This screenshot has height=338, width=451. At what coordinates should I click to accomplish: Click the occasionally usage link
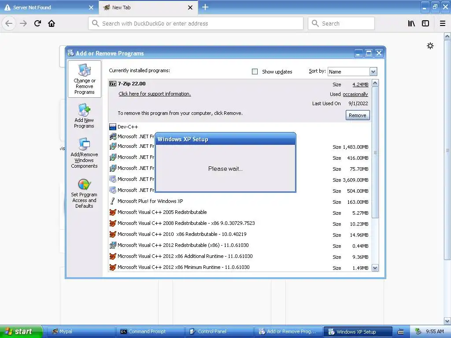(x=355, y=94)
